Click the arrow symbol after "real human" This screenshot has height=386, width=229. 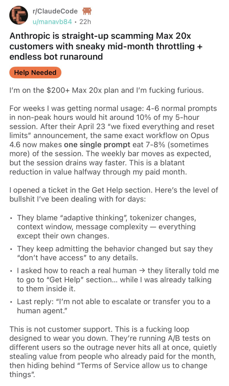[x=142, y=271]
